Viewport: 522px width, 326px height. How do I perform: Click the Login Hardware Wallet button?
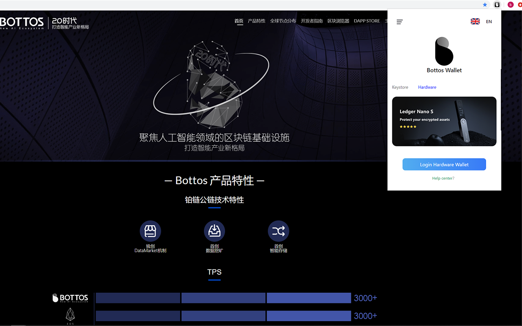tap(444, 164)
